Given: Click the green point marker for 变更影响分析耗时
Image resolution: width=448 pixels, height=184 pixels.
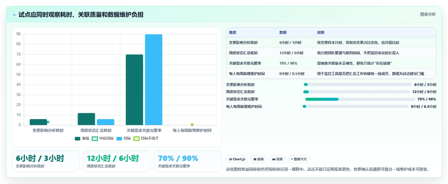Looking at the screenshot, I should pos(48,122).
